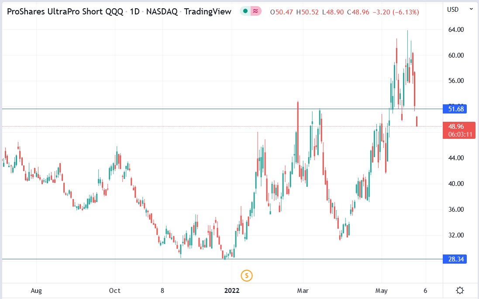Image resolution: width=479 pixels, height=299 pixels.
Task: Select the 28.34 horizontal line label
Action: click(x=455, y=259)
